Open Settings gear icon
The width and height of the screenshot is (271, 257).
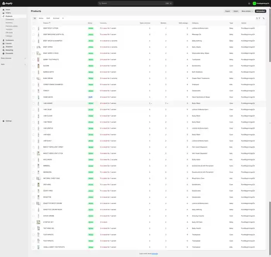tap(3, 121)
